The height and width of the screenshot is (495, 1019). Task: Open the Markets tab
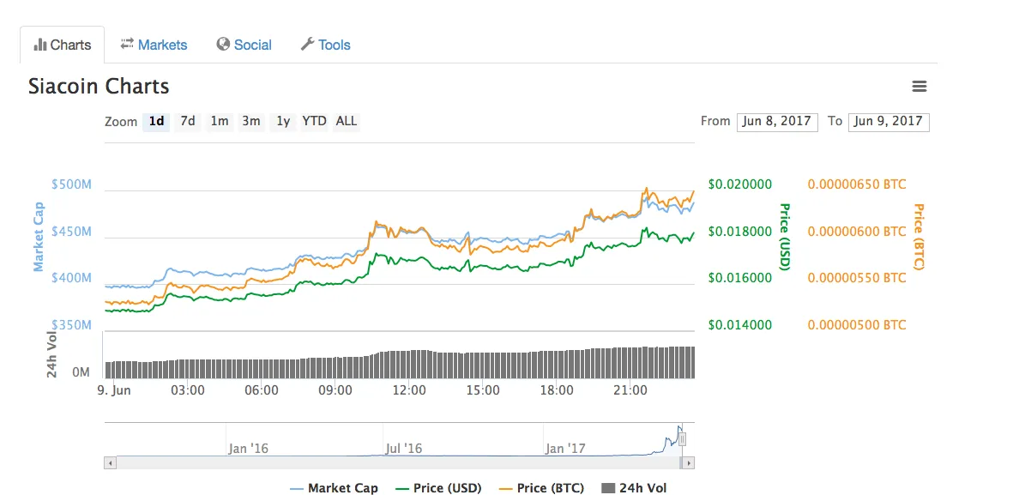coord(154,45)
